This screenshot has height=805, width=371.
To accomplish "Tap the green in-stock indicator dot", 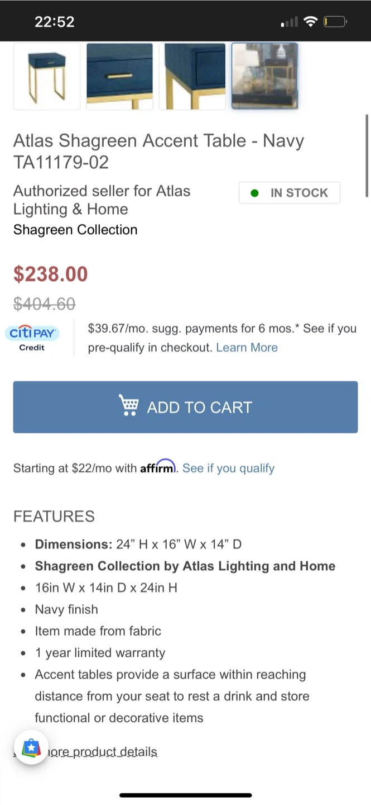I will click(255, 193).
